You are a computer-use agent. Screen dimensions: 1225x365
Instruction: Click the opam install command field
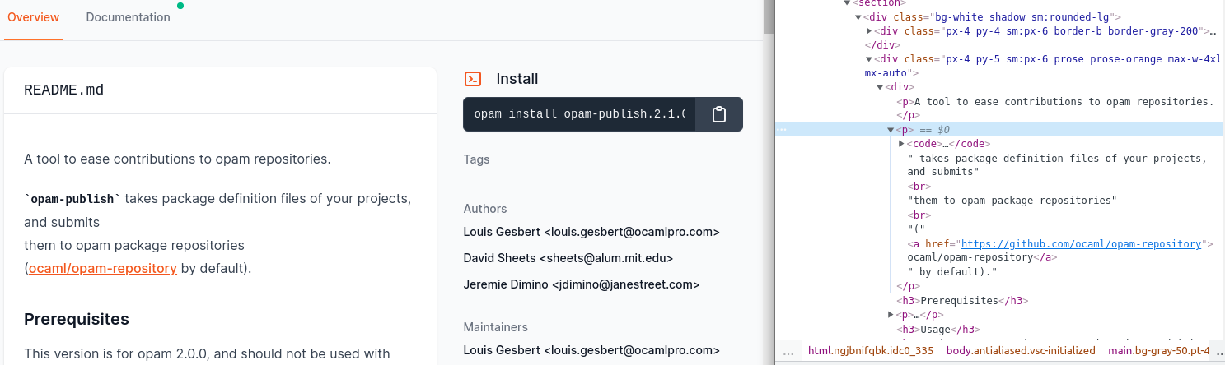(x=580, y=114)
